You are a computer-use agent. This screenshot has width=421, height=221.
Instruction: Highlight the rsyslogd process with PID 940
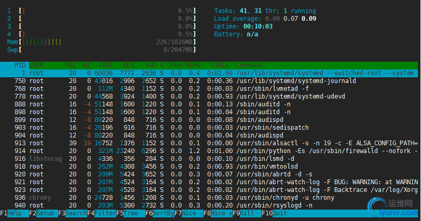(208, 205)
